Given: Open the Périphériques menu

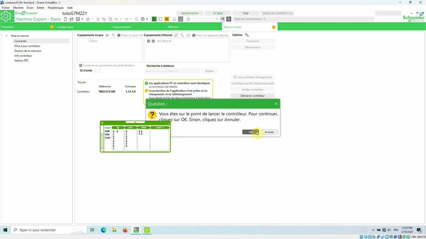Looking at the screenshot, I should (56, 8).
